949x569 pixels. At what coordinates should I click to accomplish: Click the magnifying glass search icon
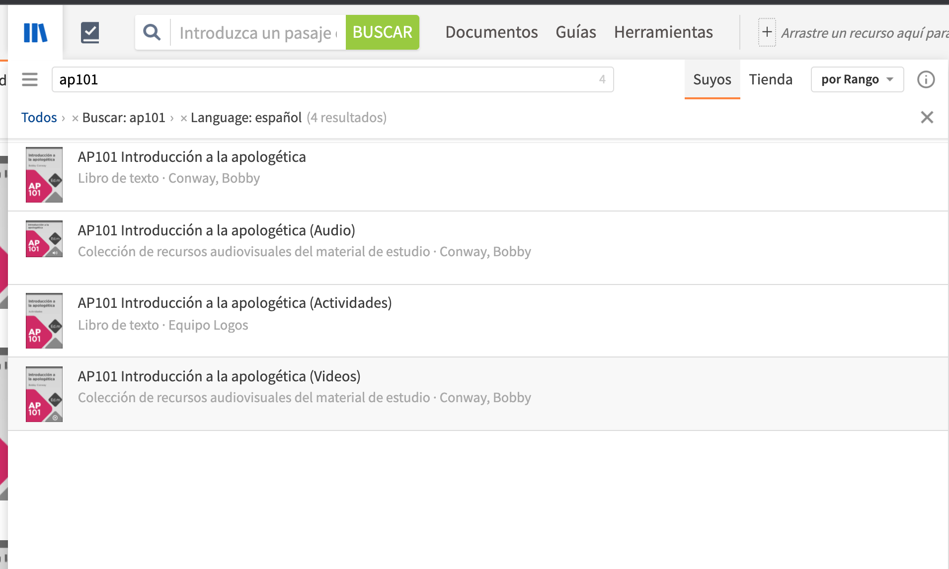(152, 32)
